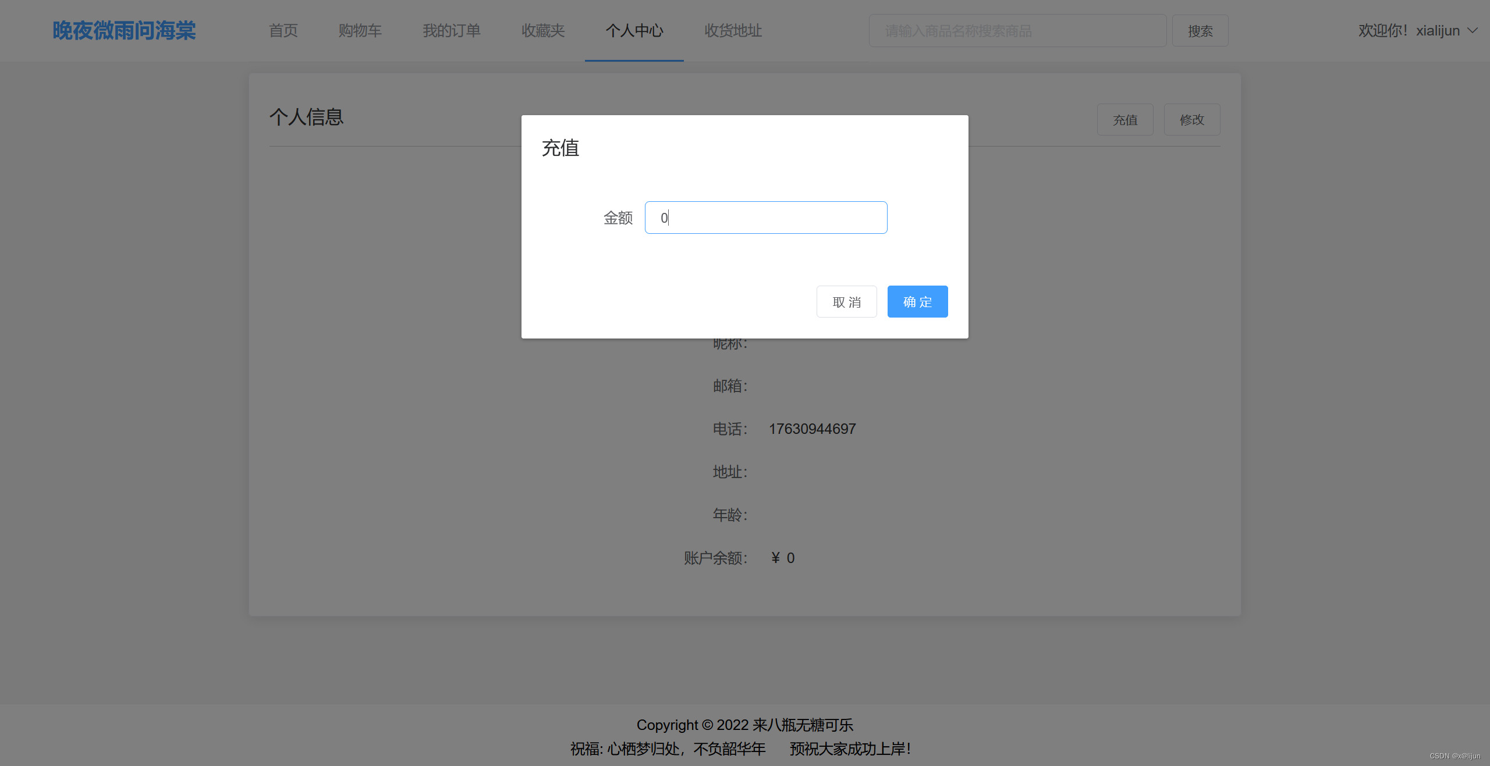Viewport: 1490px width, 766px height.
Task: Open the 收货地址 address tab
Action: pos(733,30)
